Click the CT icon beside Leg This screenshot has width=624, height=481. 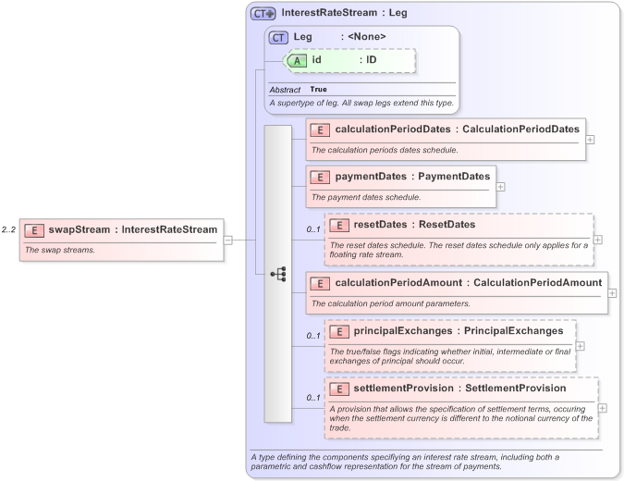tap(278, 37)
